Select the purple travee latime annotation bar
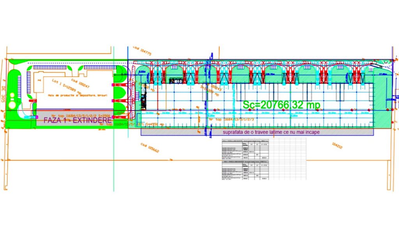399x246 pixels. pos(271,132)
